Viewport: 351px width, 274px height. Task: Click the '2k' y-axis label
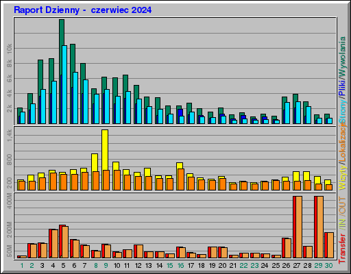(10, 109)
